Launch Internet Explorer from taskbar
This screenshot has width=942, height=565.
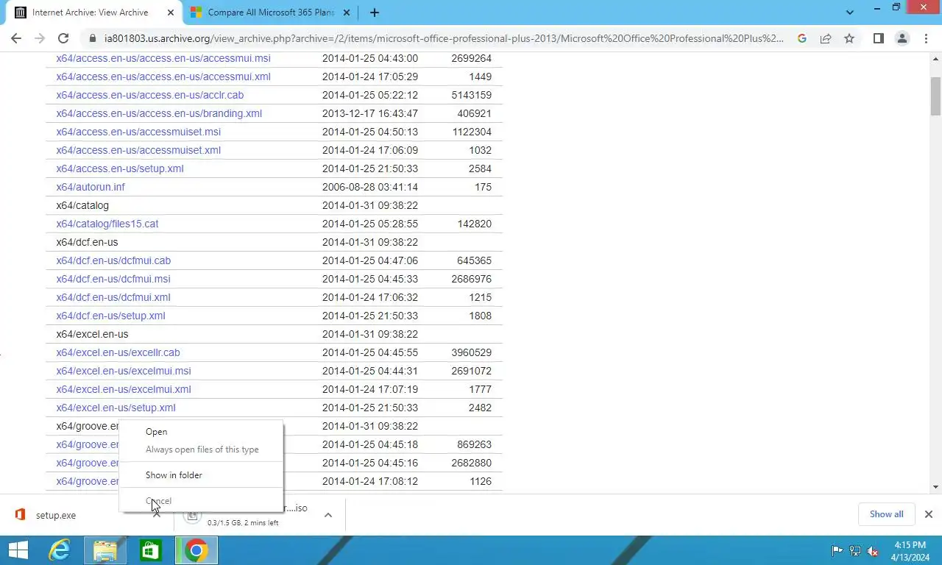[60, 550]
